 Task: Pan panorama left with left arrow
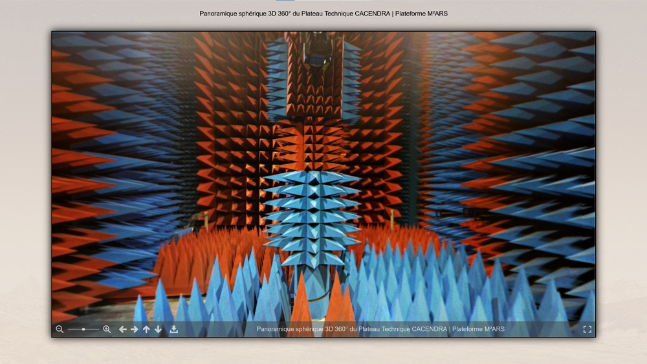pos(122,329)
